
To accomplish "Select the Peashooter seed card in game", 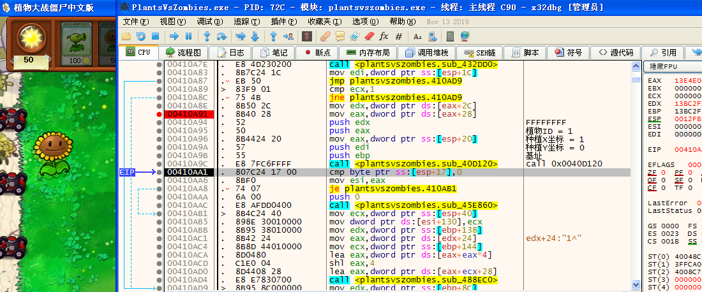I will 75,44.
